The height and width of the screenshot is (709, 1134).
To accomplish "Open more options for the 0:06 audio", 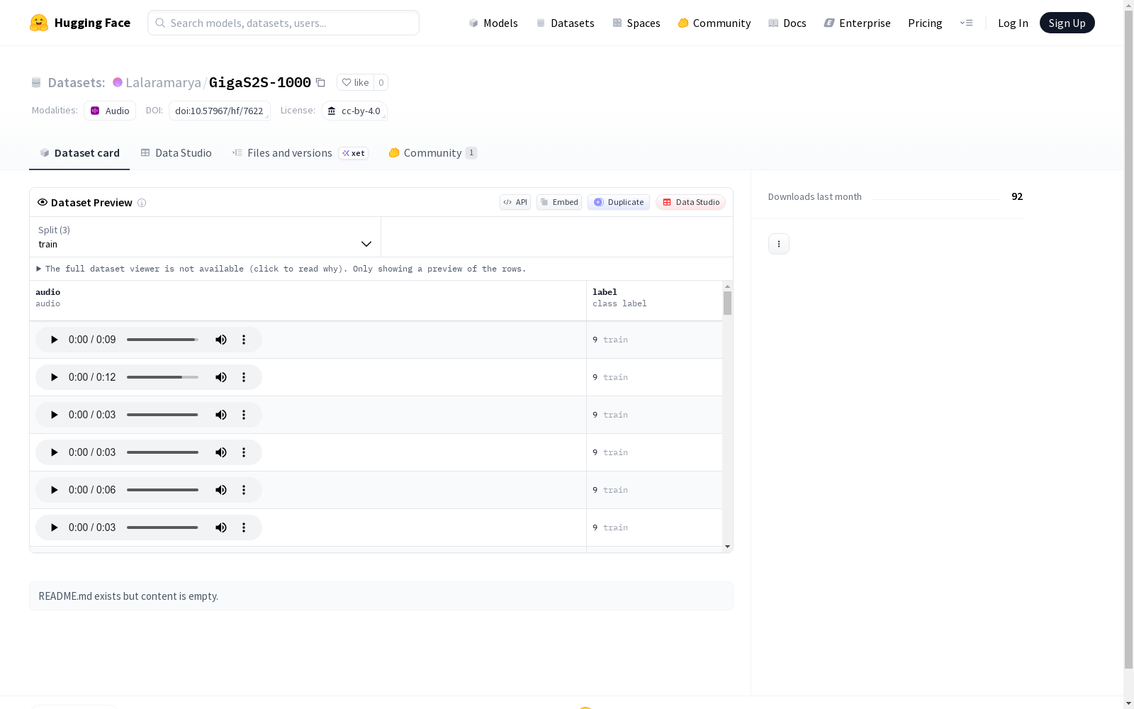I will pos(244,490).
